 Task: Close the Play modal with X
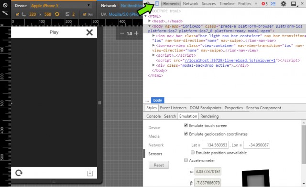pos(89,32)
